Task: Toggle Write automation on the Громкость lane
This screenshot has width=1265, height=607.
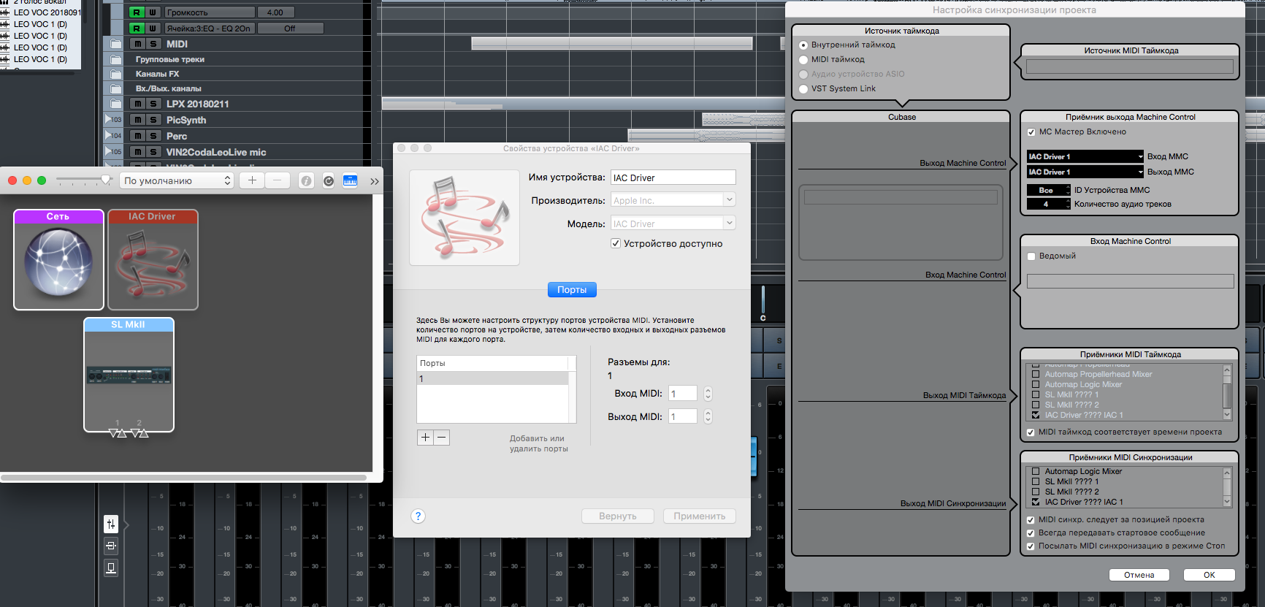Action: [153, 12]
